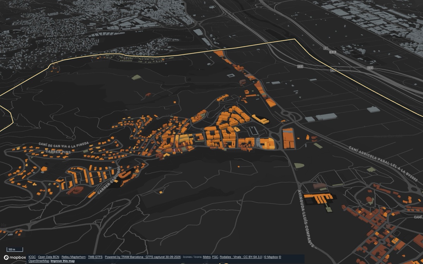Click the Mapbox logo
The image size is (423, 264).
click(15, 257)
